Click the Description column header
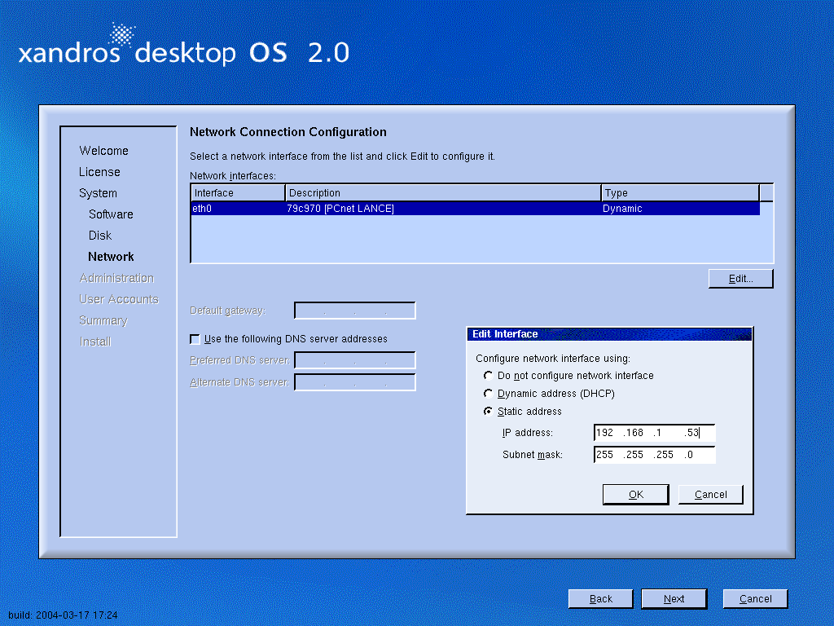This screenshot has height=626, width=834. (443, 193)
